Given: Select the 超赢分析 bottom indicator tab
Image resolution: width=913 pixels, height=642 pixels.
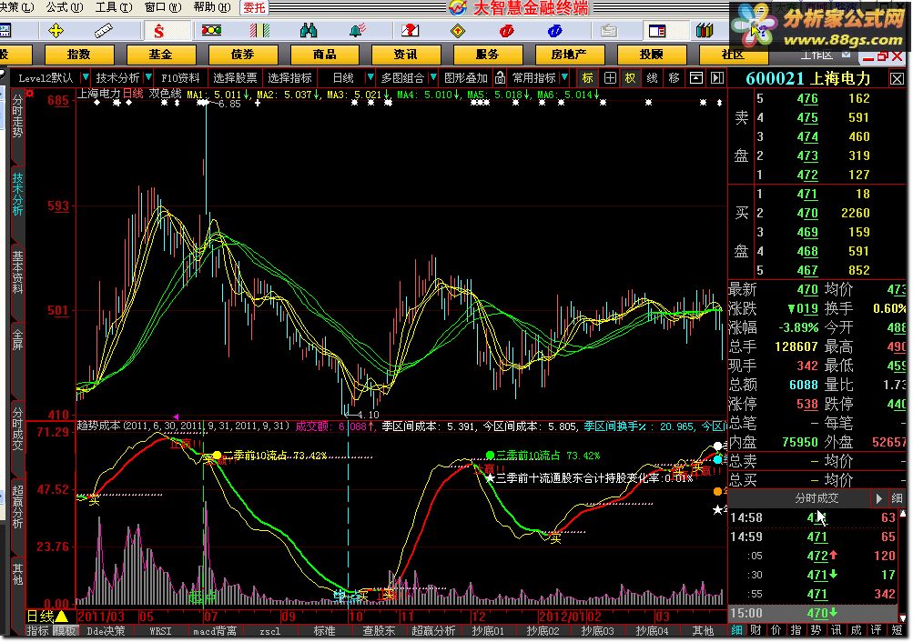Looking at the screenshot, I should point(433,631).
